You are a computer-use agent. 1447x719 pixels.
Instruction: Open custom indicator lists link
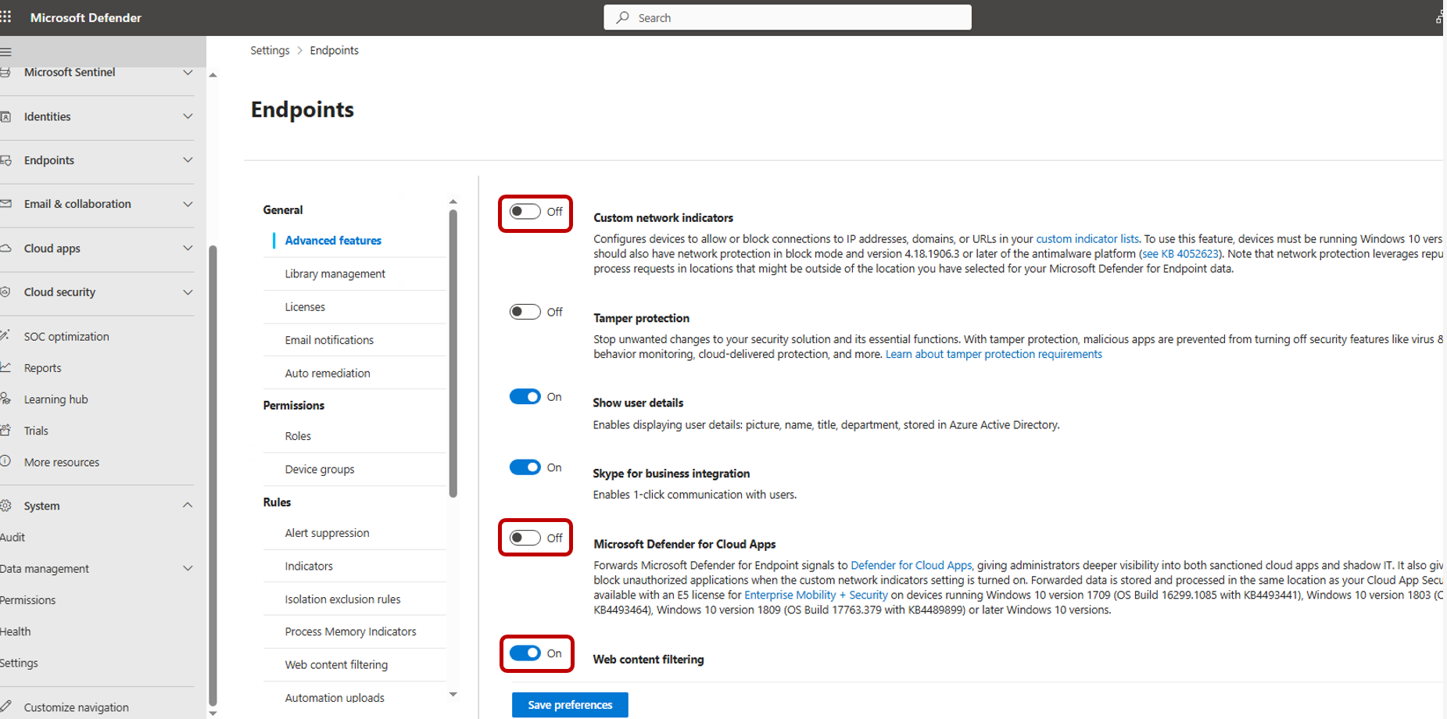[1087, 239]
